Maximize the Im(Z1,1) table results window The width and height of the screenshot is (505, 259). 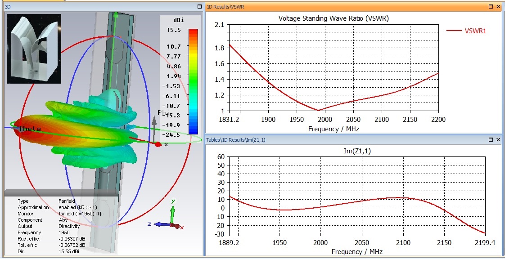point(491,140)
